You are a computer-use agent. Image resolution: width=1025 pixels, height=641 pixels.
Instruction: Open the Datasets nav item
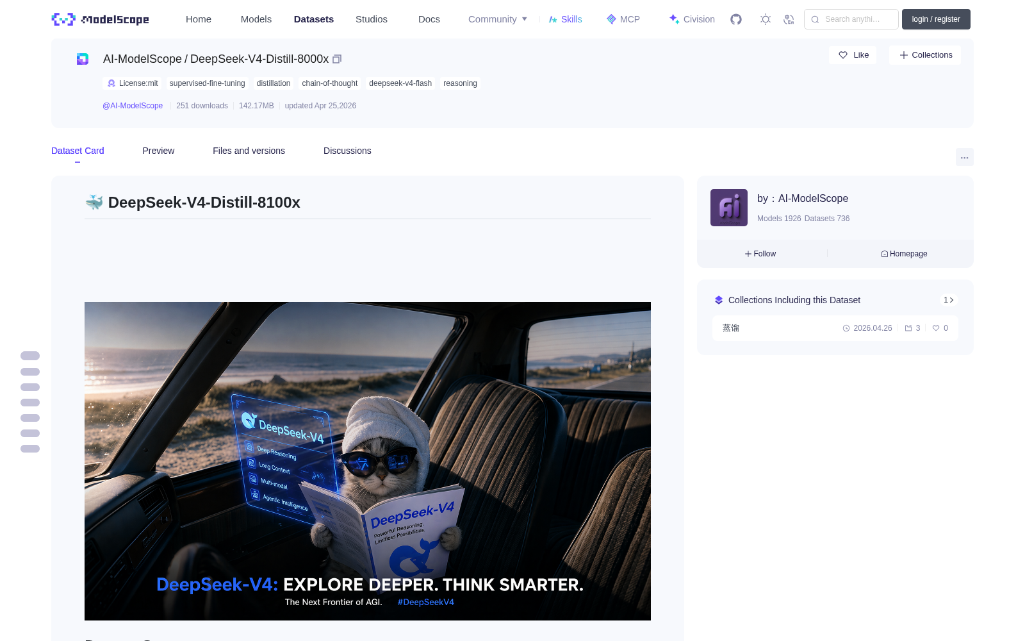(314, 19)
